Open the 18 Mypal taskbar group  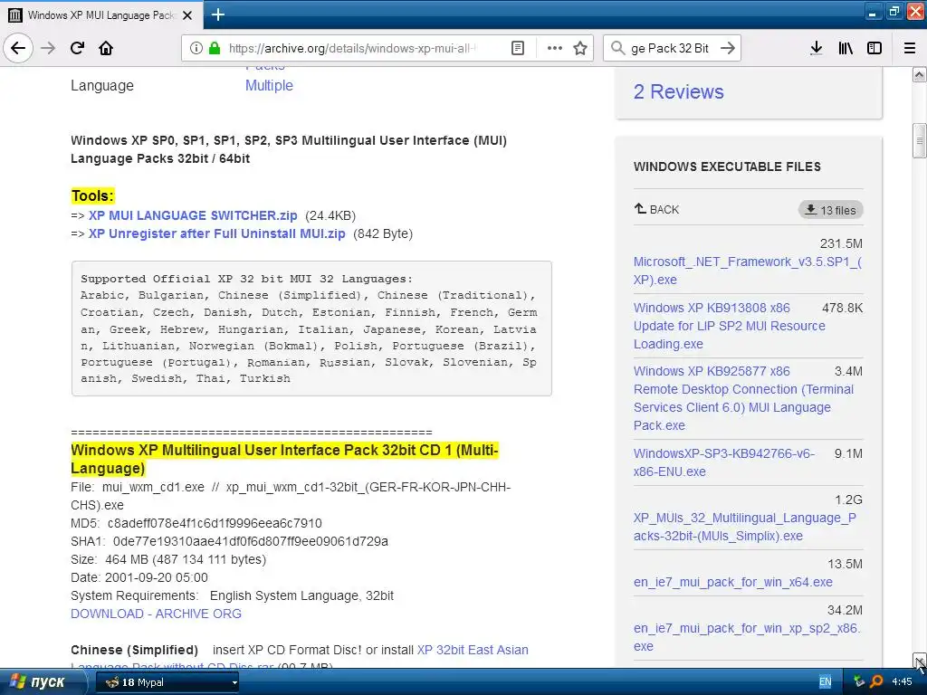[167, 682]
